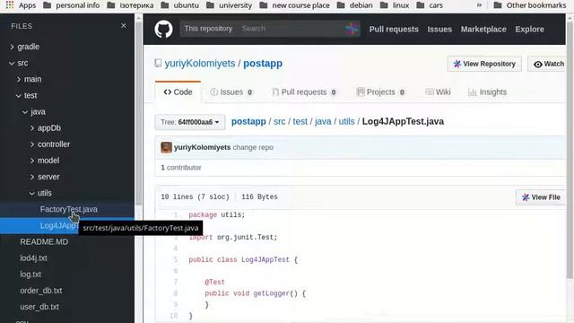This screenshot has width=574, height=323.
Task: Go to Pull requests in the header
Action: pyautogui.click(x=394, y=30)
